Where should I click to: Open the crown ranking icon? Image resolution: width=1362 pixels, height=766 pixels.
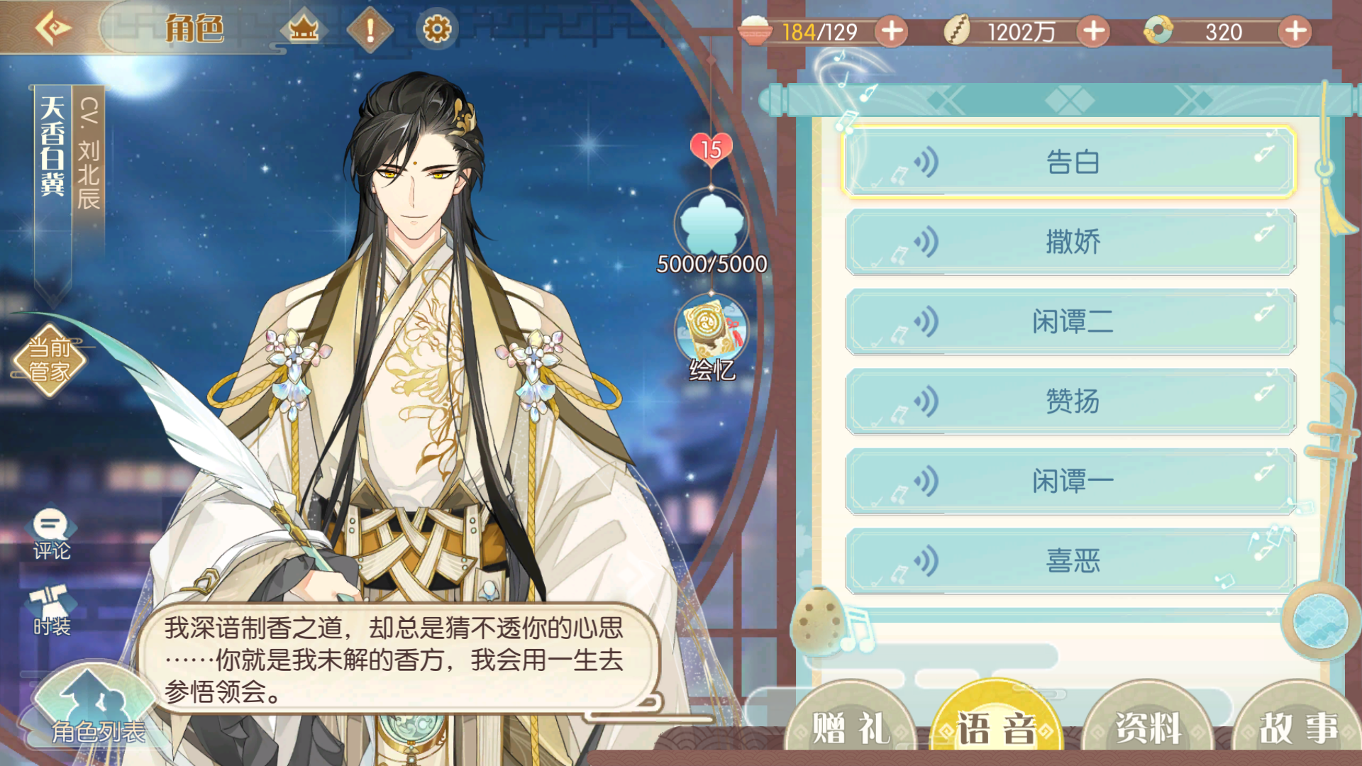click(304, 29)
